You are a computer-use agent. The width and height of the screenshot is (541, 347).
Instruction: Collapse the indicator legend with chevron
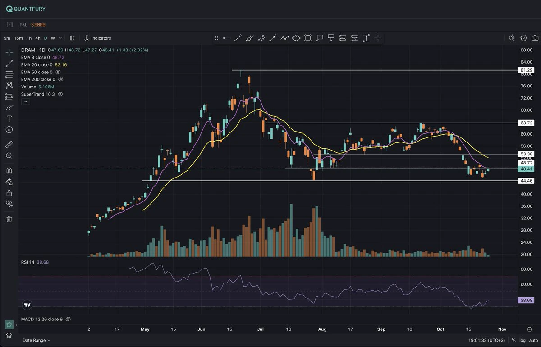[x=25, y=102]
